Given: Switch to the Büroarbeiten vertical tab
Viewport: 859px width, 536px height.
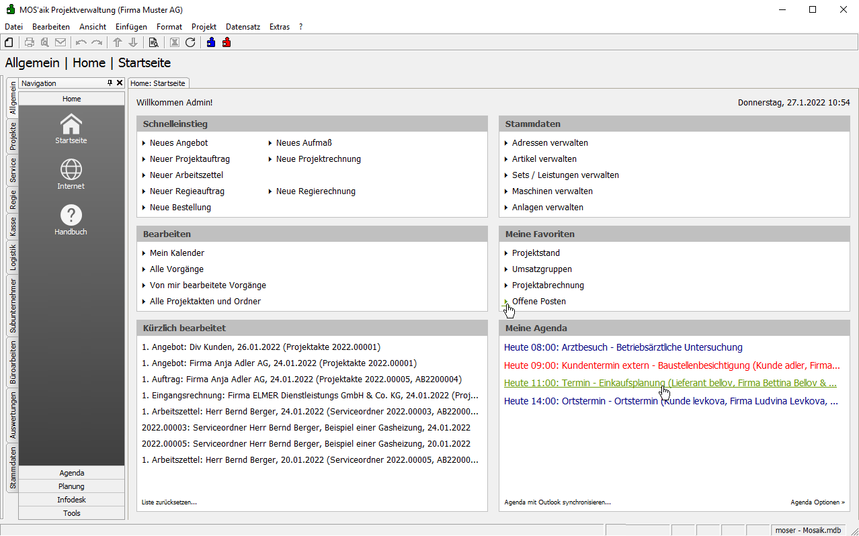Looking at the screenshot, I should pyautogui.click(x=13, y=363).
